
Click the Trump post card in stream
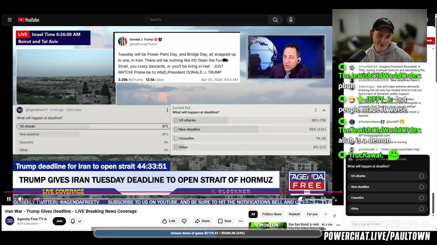pyautogui.click(x=177, y=58)
